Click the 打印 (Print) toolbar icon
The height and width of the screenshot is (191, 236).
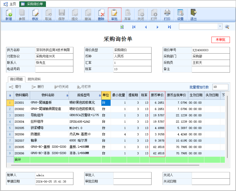pos(167,15)
